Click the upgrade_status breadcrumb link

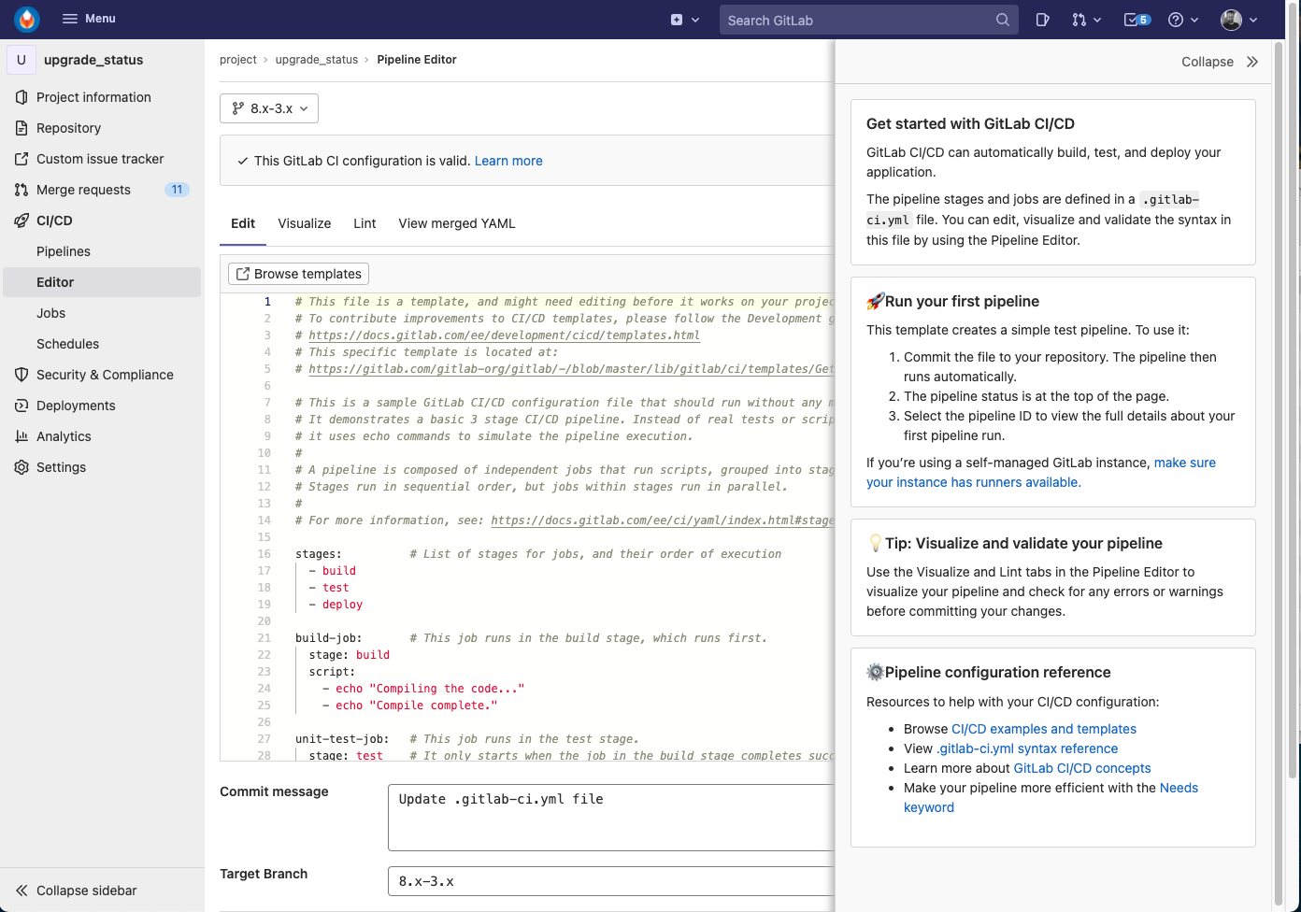pyautogui.click(x=317, y=60)
